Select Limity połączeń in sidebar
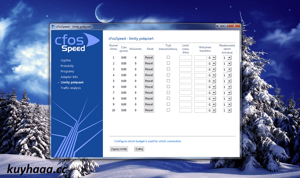This screenshot has width=300, height=178. (72, 82)
